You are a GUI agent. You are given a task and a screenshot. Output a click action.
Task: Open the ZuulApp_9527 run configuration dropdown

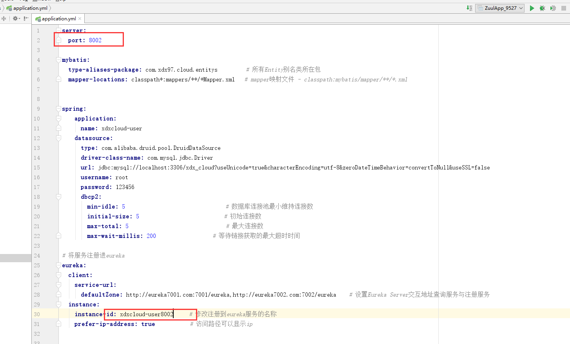[x=500, y=8]
